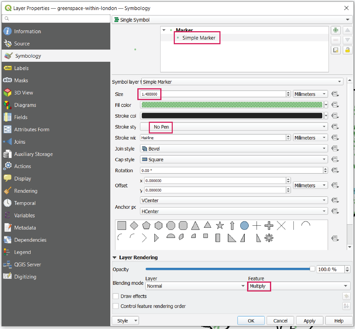
Task: Toggle Control feature rendering order checkbox
Action: pyautogui.click(x=116, y=306)
